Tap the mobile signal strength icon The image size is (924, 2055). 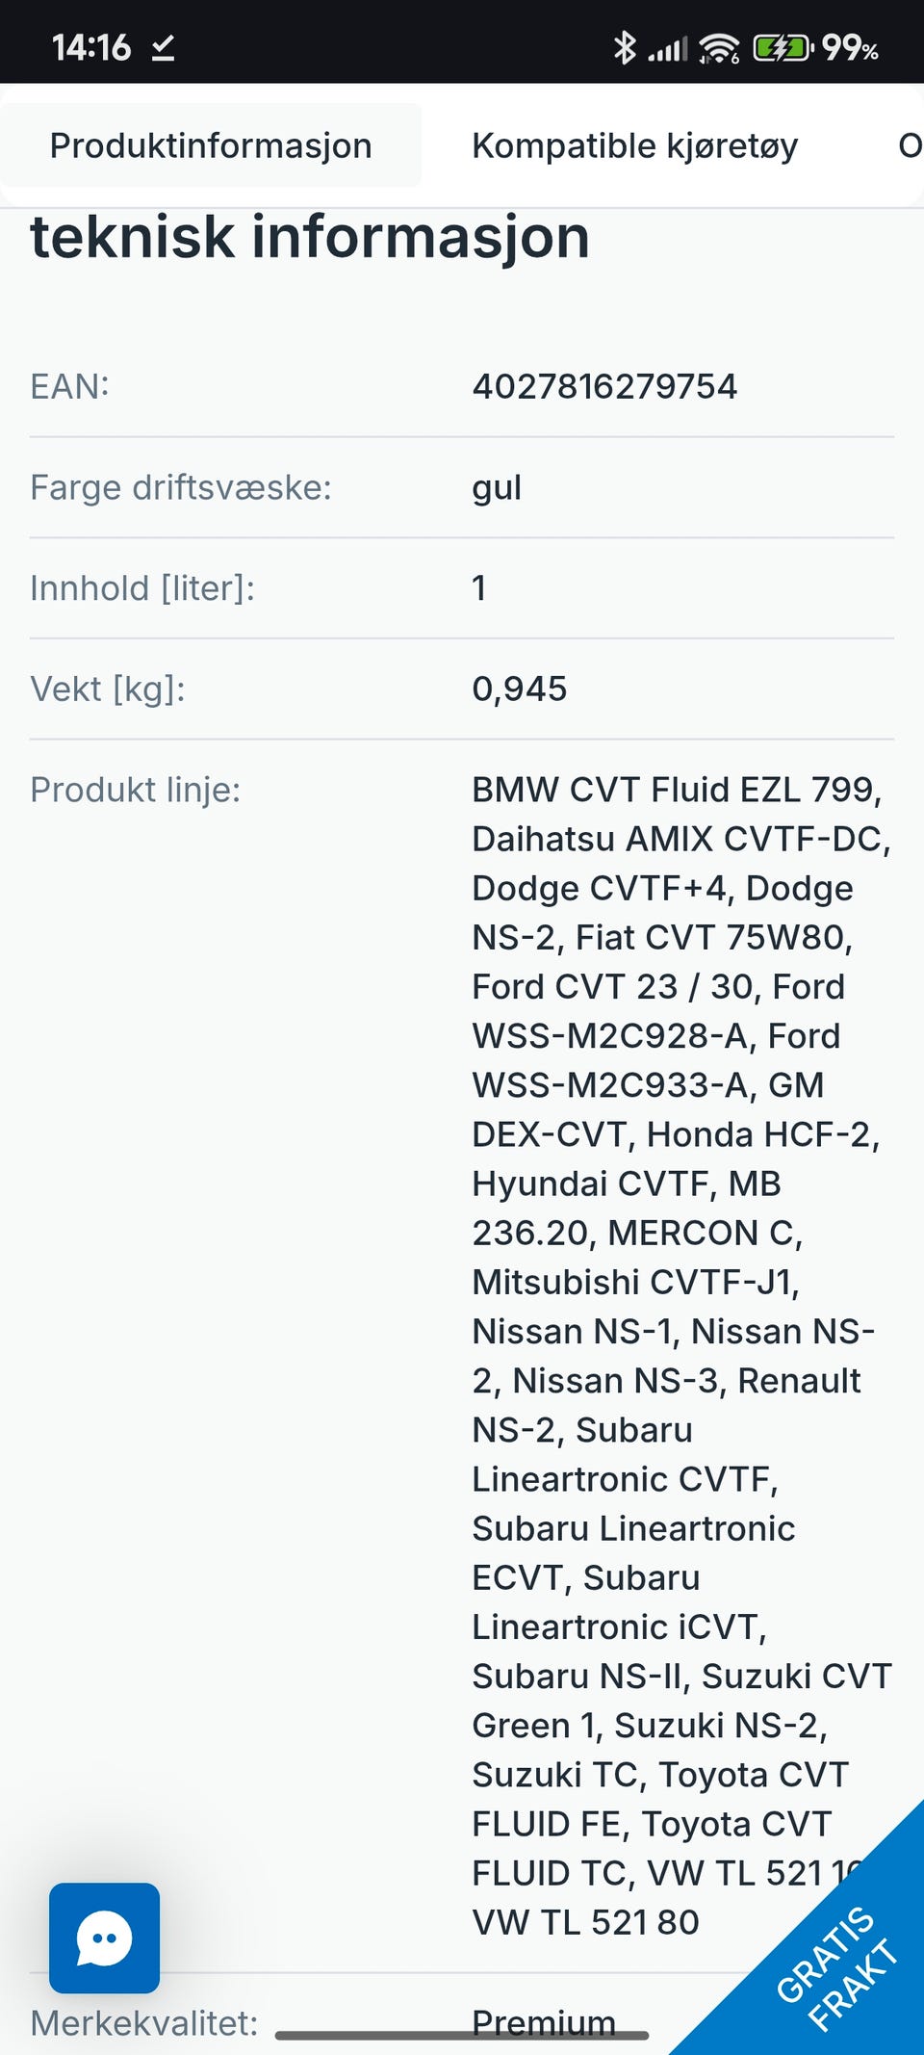click(668, 48)
